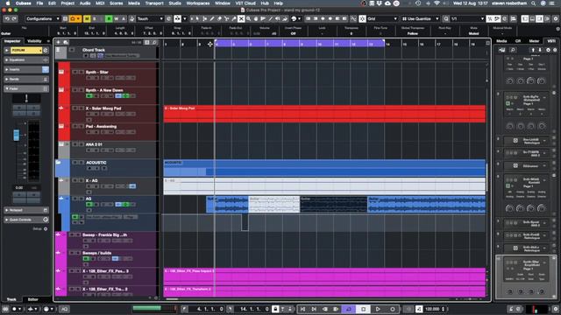
Task: Open the VST Cloud menu
Action: (x=245, y=3)
